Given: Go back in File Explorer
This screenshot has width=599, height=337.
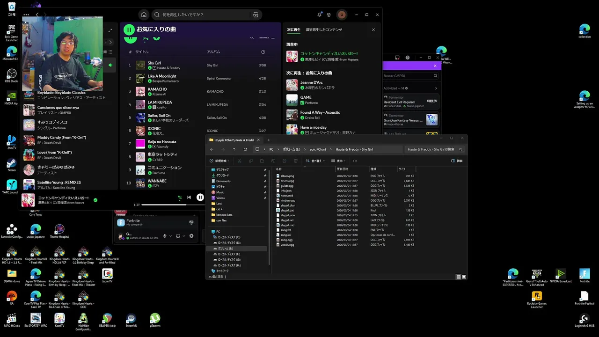Looking at the screenshot, I should [x=212, y=149].
